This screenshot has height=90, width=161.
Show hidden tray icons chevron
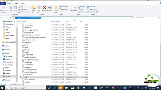point(138,88)
